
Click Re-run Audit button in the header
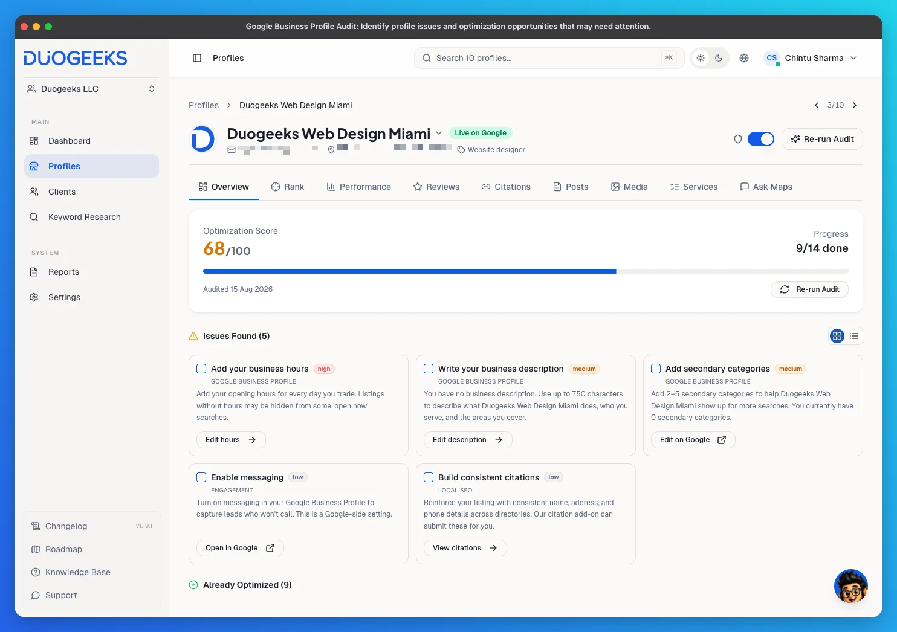click(x=822, y=139)
